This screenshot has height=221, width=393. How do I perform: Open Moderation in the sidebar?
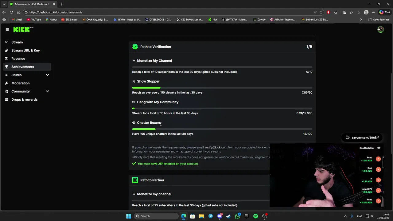tap(27, 83)
